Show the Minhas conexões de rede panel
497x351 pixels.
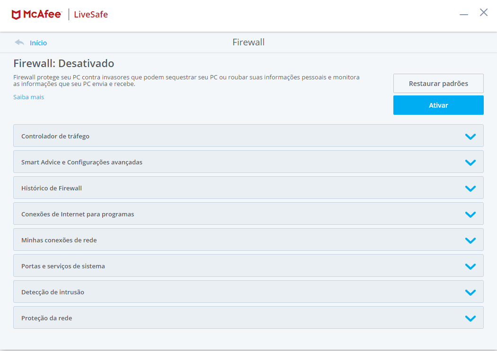point(248,240)
